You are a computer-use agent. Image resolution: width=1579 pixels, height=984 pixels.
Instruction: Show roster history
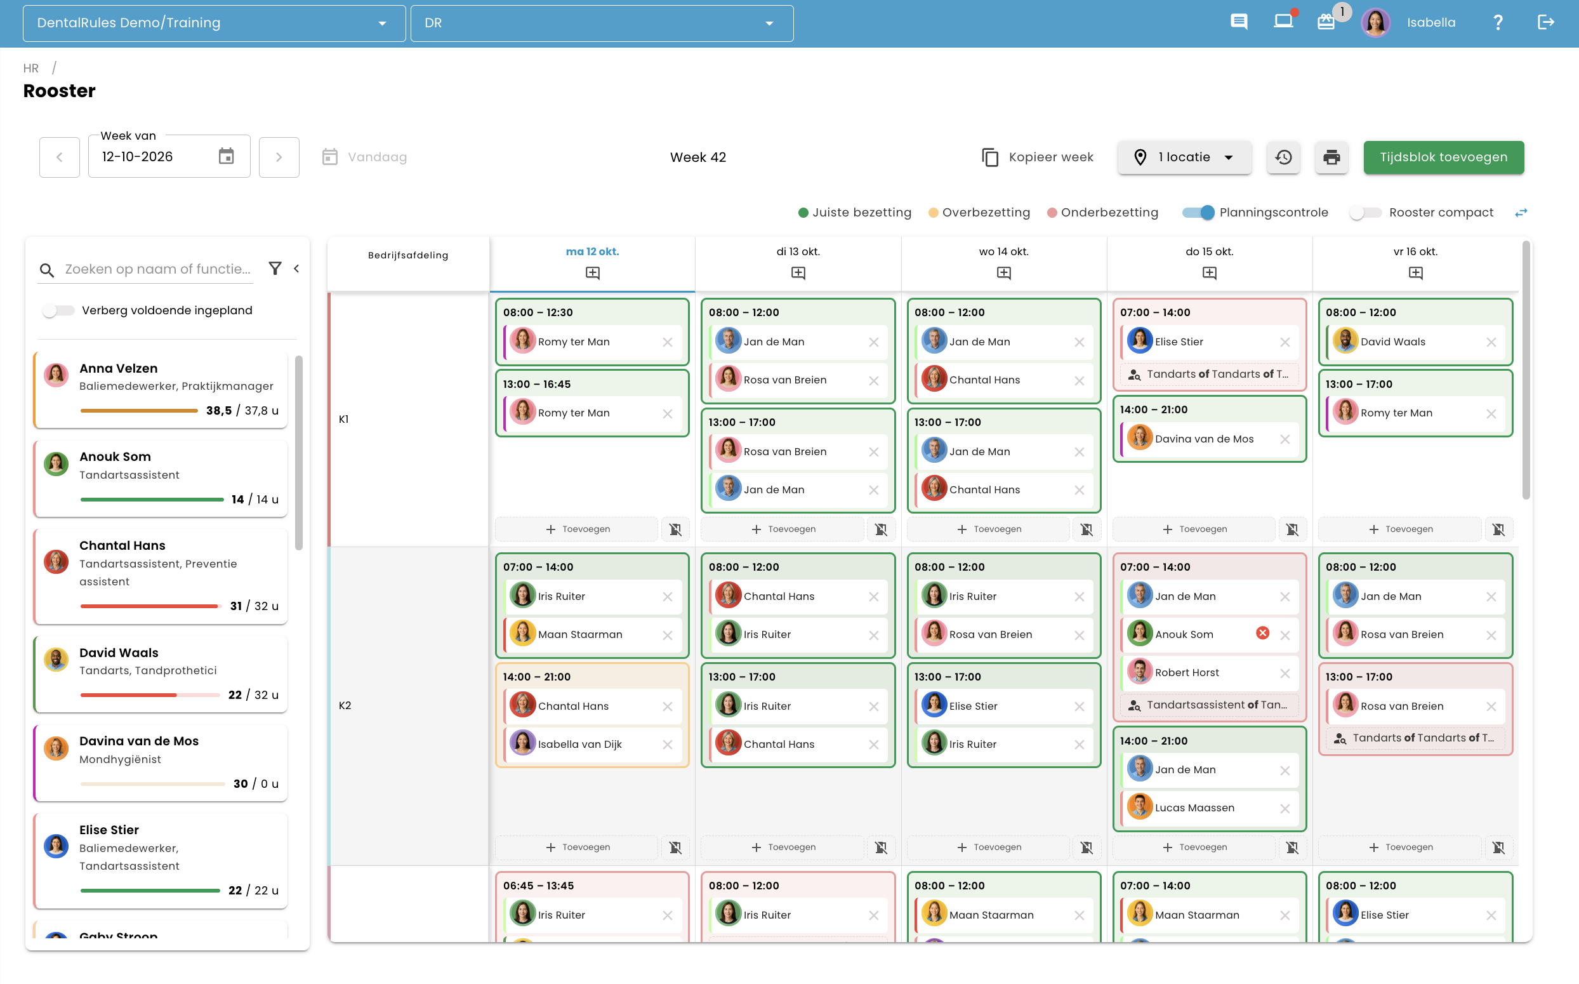tap(1283, 157)
